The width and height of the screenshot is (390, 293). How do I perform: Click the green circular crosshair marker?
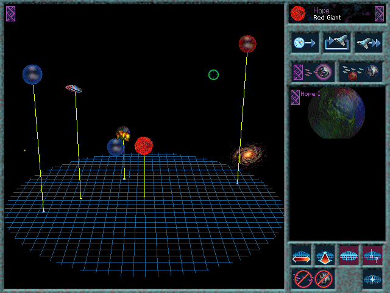tap(213, 74)
